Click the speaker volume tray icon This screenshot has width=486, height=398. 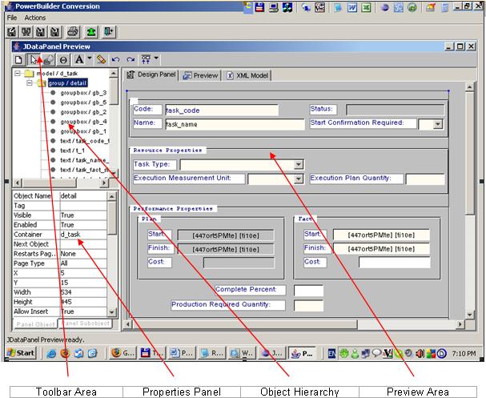[420, 353]
